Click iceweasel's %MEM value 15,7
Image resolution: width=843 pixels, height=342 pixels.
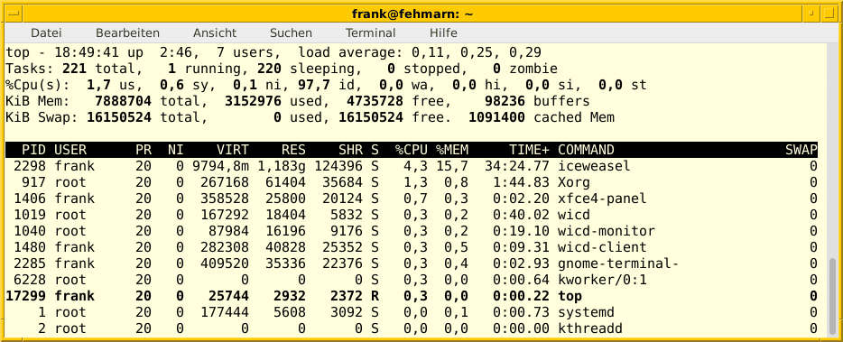click(x=452, y=166)
